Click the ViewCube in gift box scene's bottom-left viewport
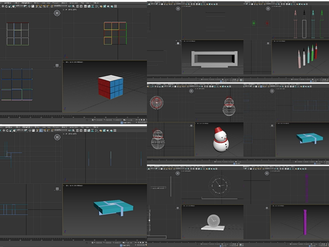 57,189
